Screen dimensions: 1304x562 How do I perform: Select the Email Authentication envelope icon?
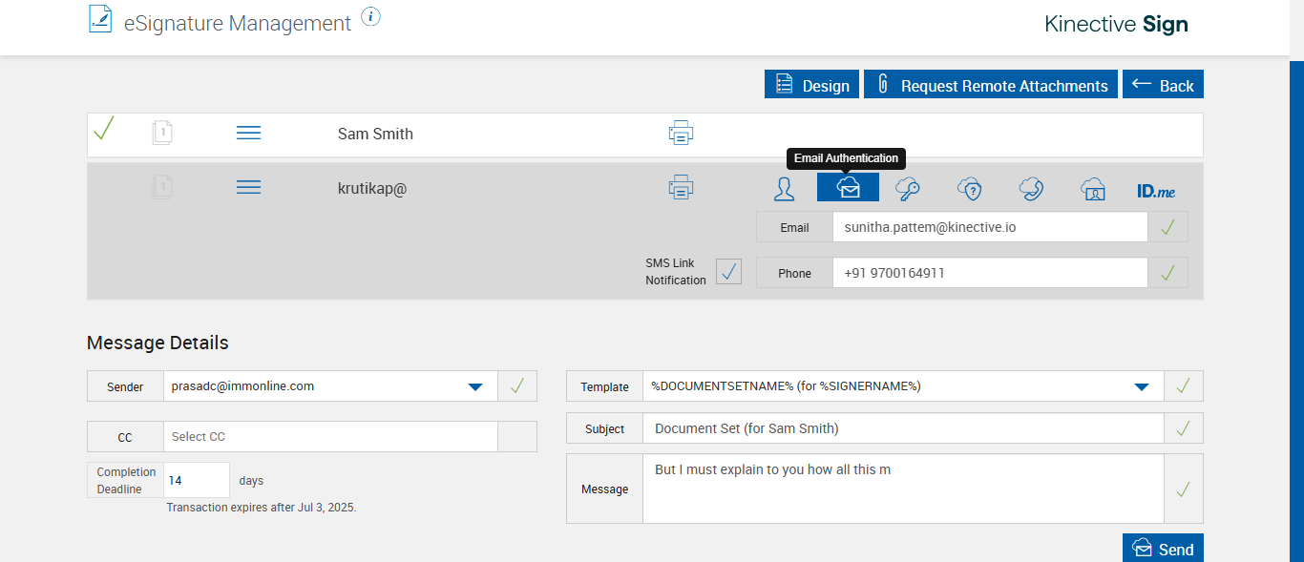pos(848,187)
